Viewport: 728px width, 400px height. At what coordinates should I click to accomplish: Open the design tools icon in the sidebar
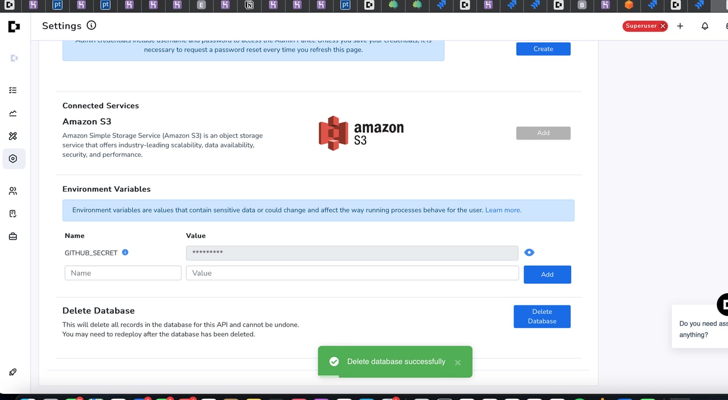pos(13,136)
